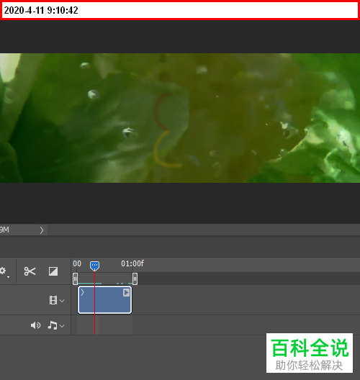Open the clip options triangle button
This screenshot has height=380, width=360.
coord(126,293)
